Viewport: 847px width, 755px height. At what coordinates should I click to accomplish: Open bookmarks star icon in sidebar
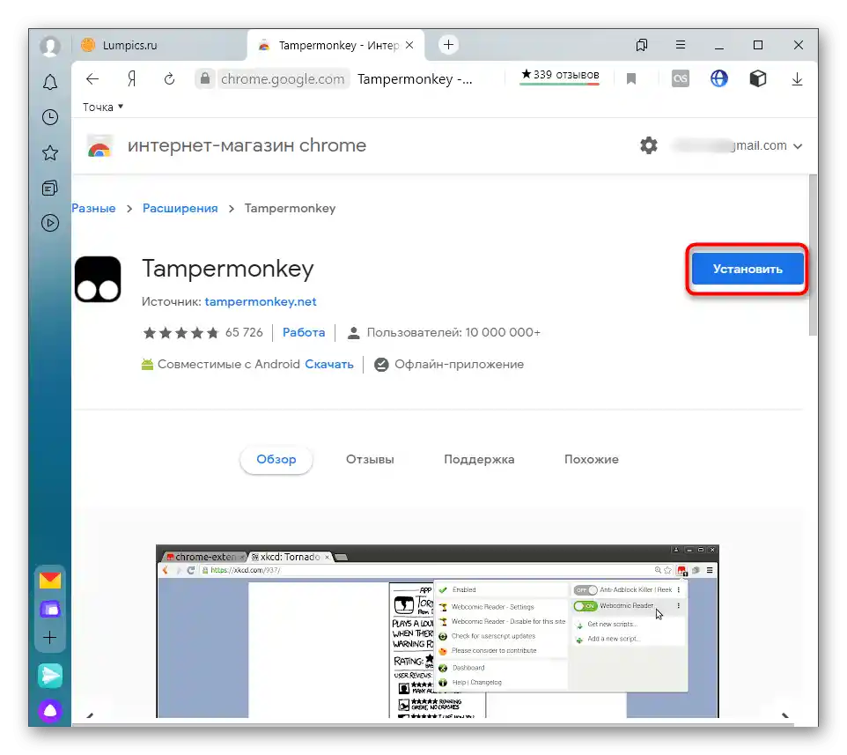50,153
